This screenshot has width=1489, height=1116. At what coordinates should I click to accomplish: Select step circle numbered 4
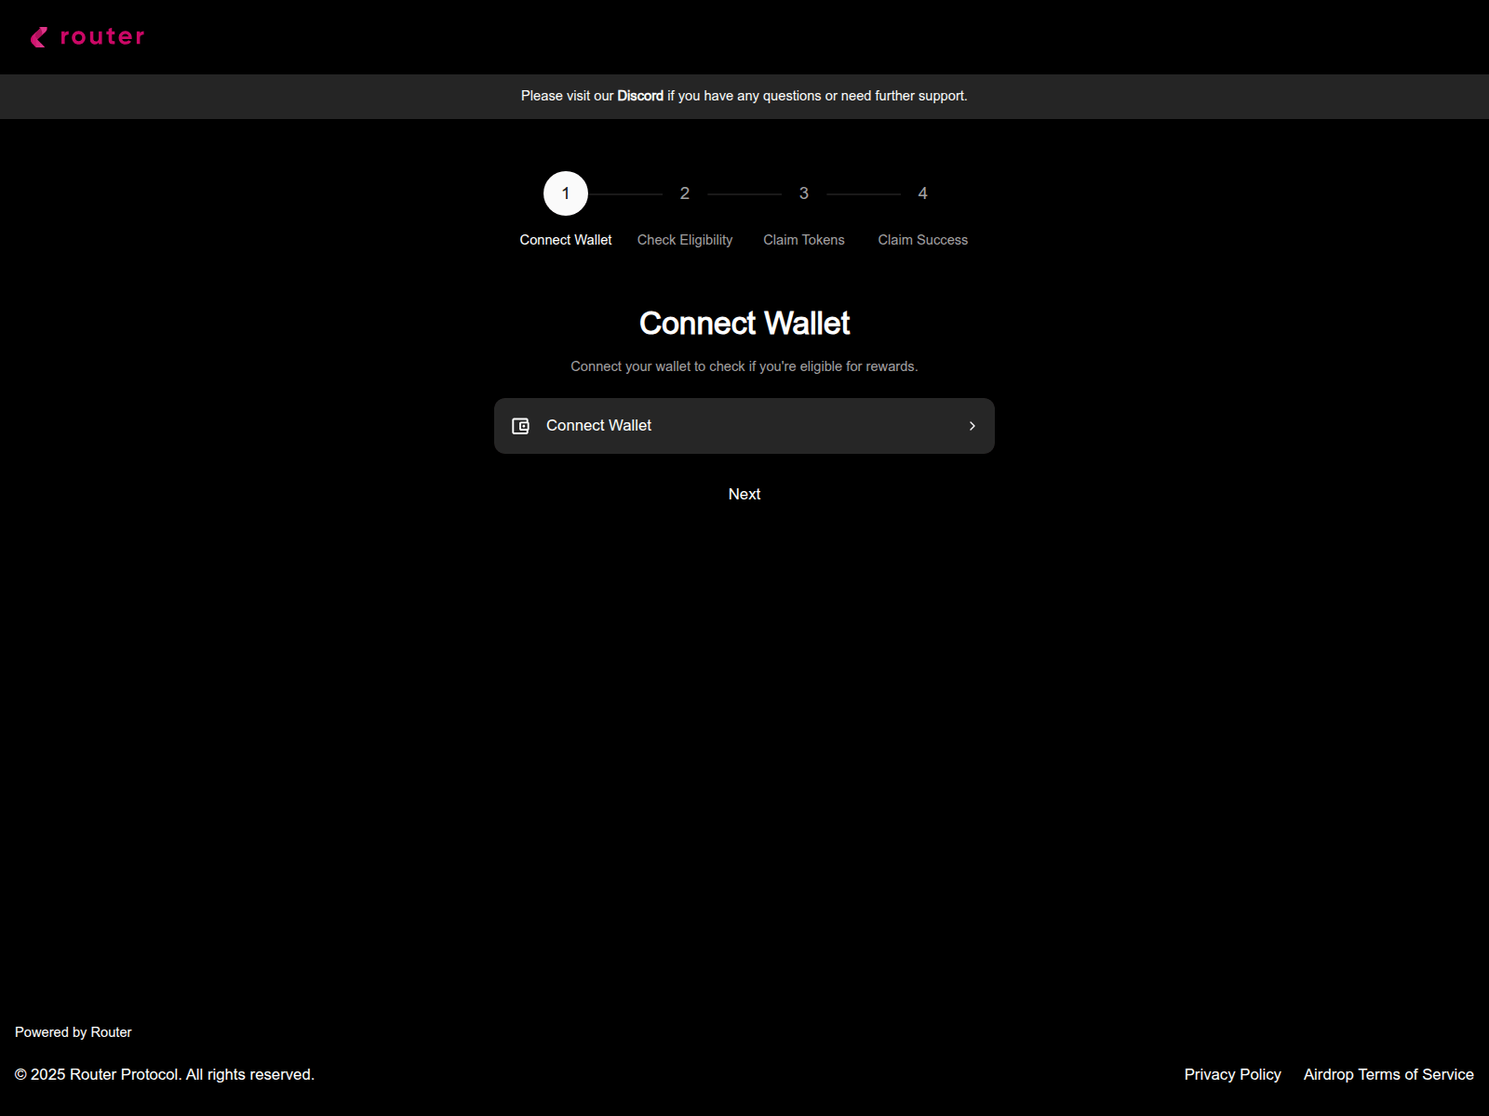point(922,193)
